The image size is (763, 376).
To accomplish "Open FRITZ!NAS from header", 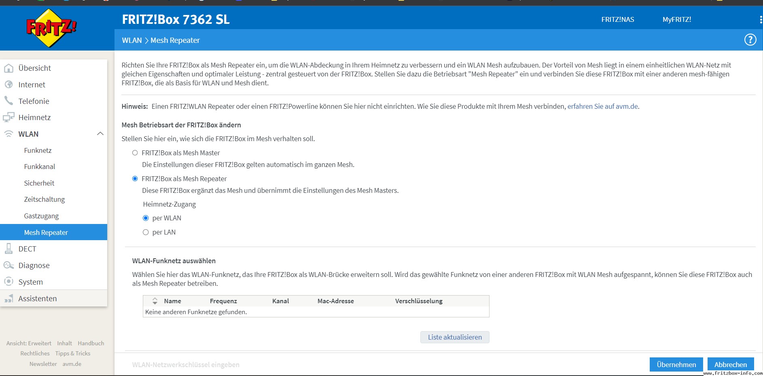I will pyautogui.click(x=618, y=19).
